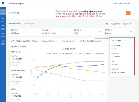
Task: Open the Brand 2 Bath & Body Works selector
Action: (56, 32)
